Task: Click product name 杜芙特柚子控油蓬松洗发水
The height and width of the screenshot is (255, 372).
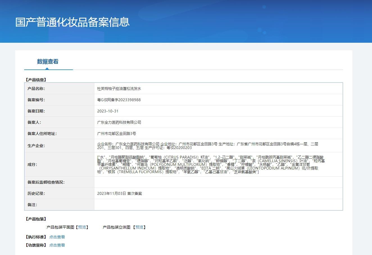Action: [119, 89]
